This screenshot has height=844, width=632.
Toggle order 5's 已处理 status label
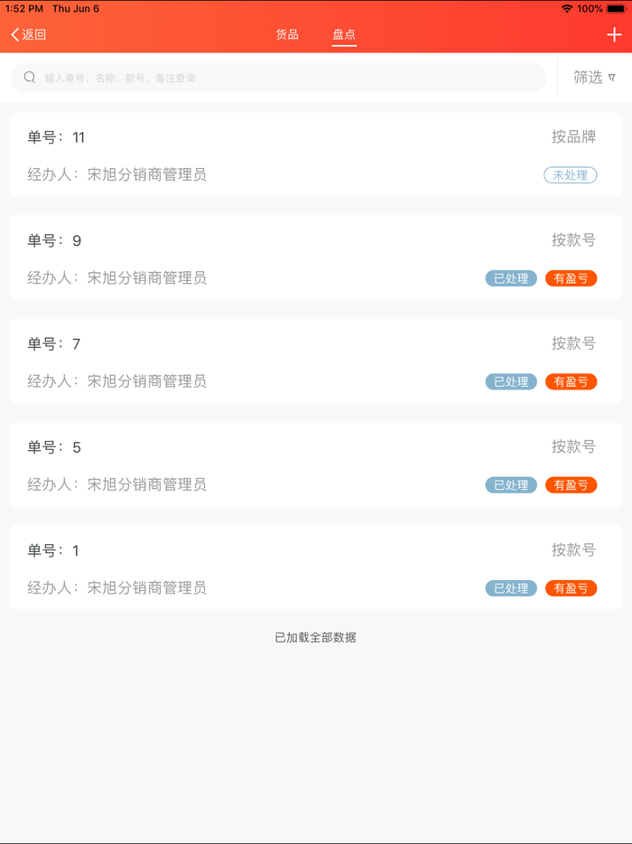(x=511, y=484)
